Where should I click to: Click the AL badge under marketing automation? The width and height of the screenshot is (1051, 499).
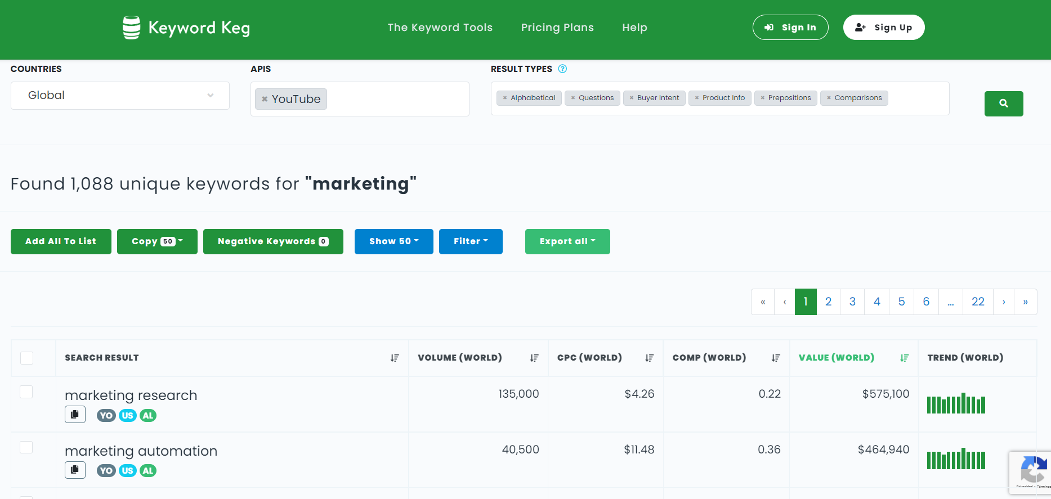point(148,471)
